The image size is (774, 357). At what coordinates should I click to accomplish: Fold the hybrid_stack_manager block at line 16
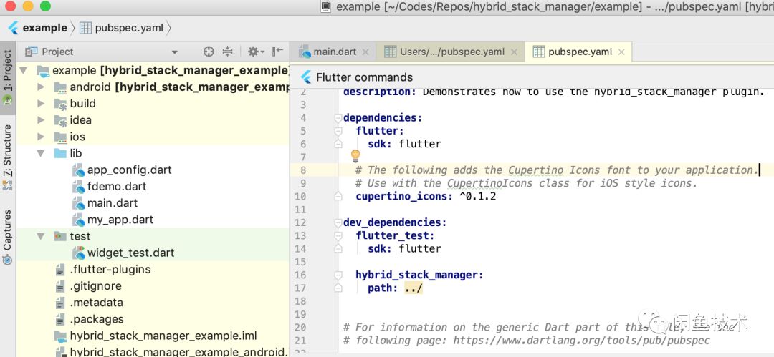338,275
